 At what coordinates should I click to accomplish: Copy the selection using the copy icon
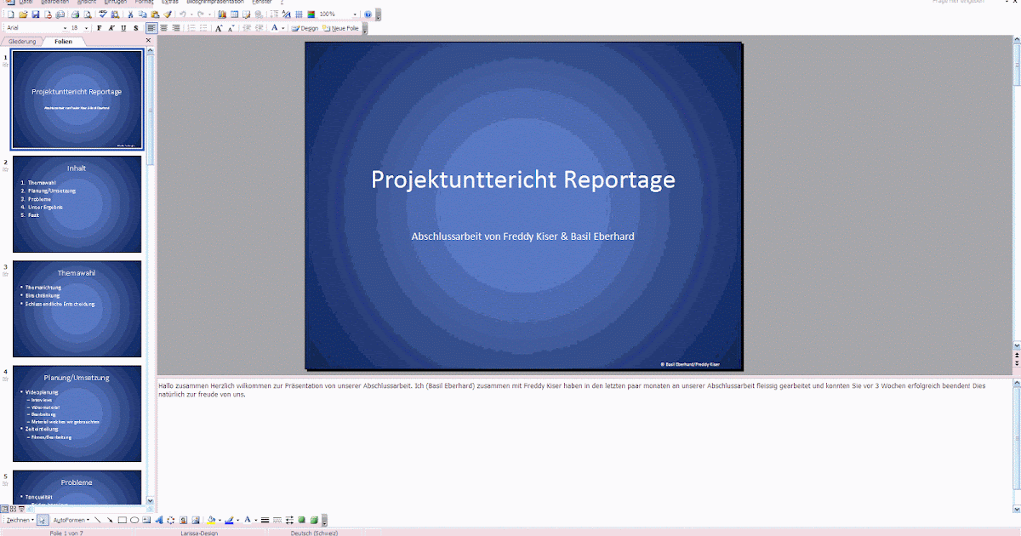[142, 14]
